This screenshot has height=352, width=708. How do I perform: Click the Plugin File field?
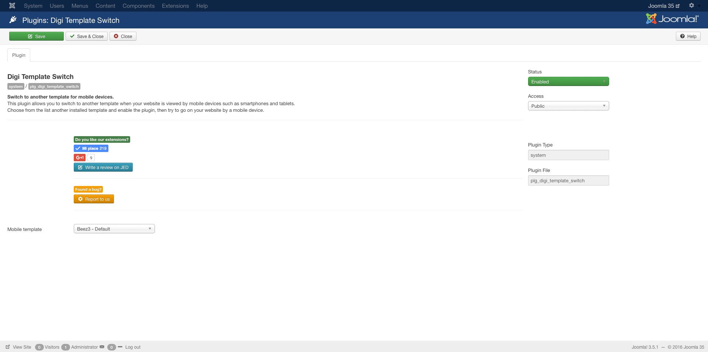pyautogui.click(x=568, y=180)
